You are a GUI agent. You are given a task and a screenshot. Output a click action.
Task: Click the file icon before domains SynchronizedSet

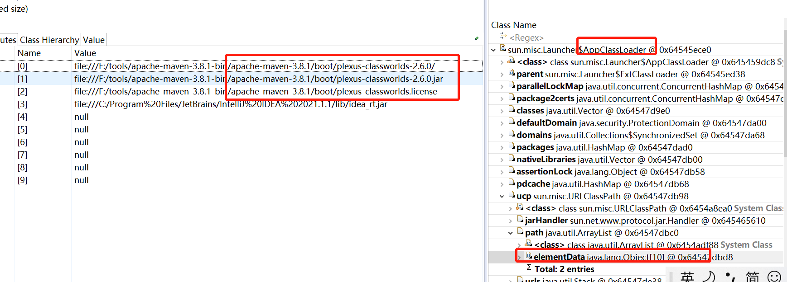[x=512, y=134]
